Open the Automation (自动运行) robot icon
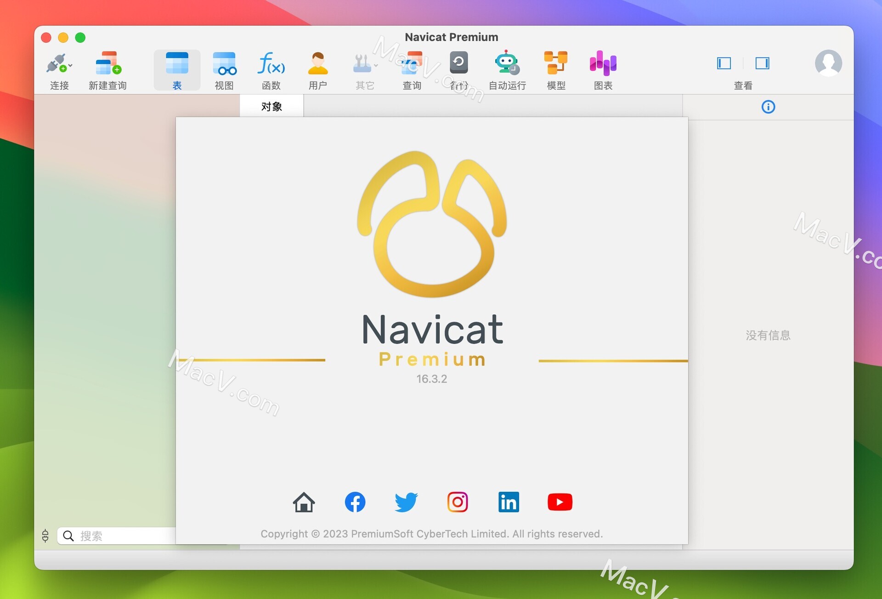 point(507,63)
